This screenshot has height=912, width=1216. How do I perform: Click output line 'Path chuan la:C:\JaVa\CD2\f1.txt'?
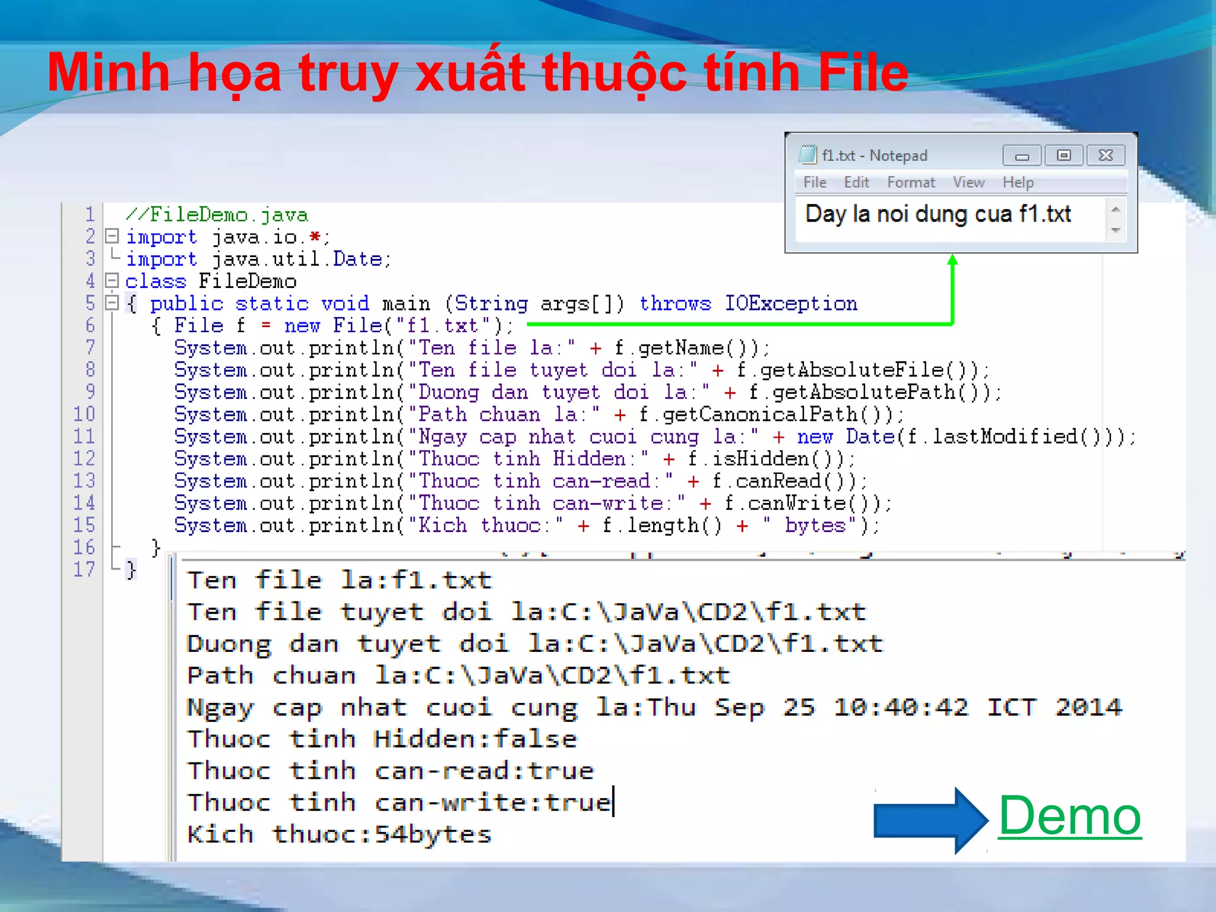click(458, 676)
